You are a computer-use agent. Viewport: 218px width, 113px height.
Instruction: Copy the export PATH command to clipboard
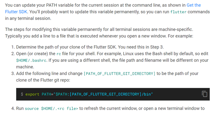[x=205, y=94]
